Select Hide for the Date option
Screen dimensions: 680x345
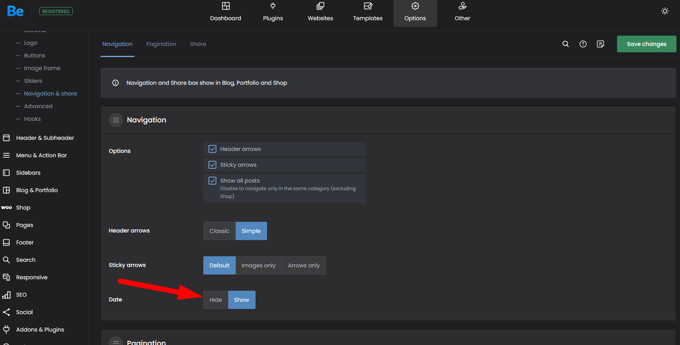[216, 300]
